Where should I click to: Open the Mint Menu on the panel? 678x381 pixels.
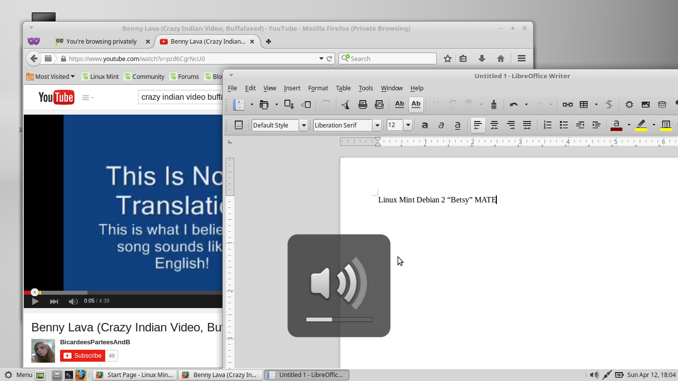point(18,375)
